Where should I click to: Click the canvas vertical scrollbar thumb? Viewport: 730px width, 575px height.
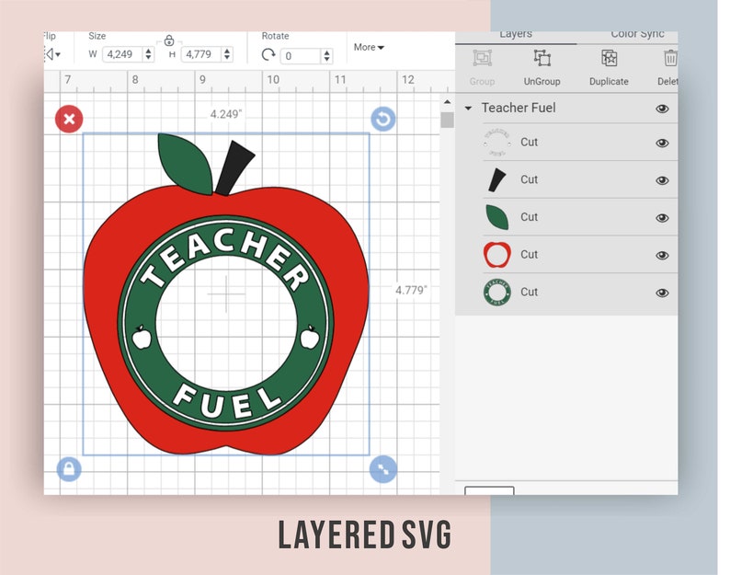point(447,120)
